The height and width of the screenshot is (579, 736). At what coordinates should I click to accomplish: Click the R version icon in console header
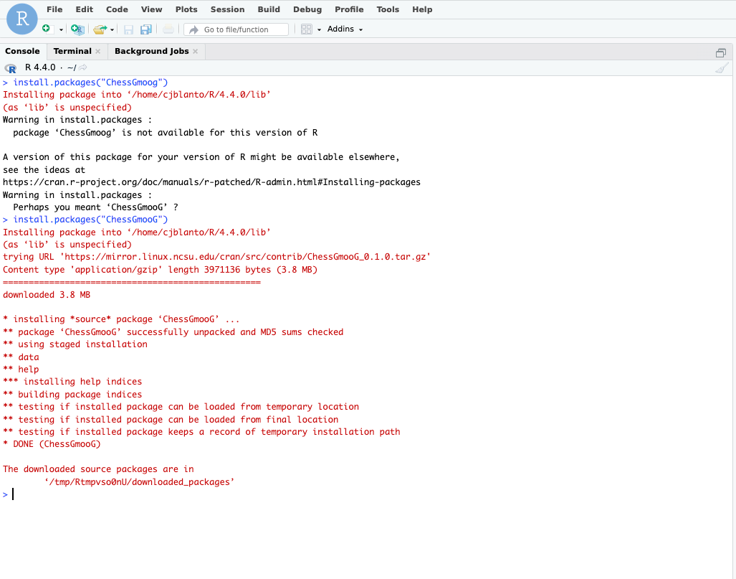(10, 69)
